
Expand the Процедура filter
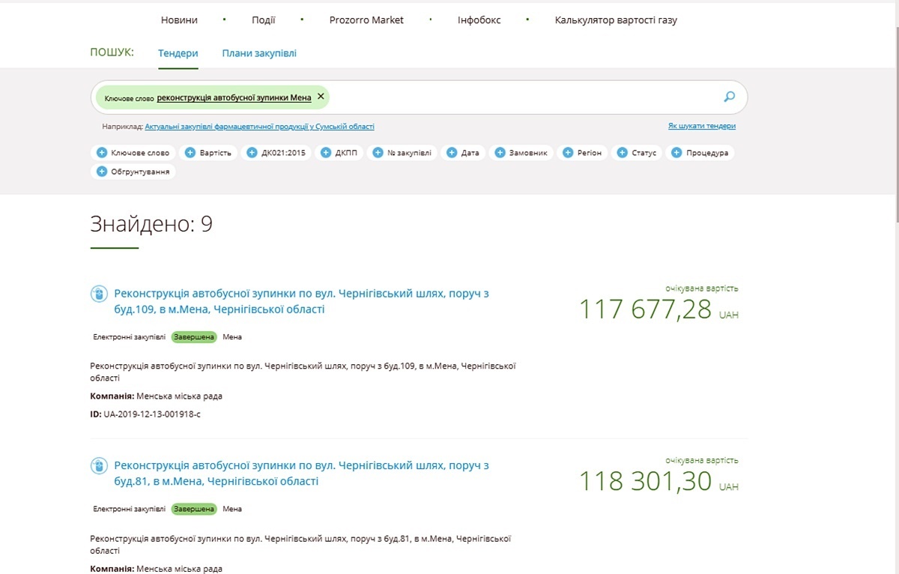[700, 153]
